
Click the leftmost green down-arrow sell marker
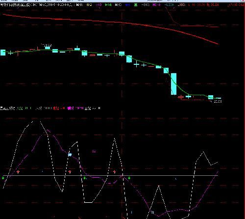(x=3, y=178)
